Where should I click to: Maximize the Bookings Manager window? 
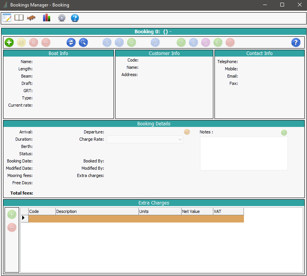[x=282, y=5]
